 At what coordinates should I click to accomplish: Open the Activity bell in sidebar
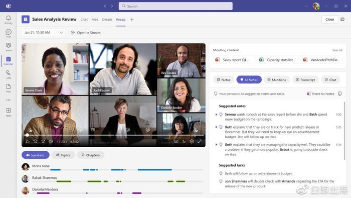click(9, 20)
